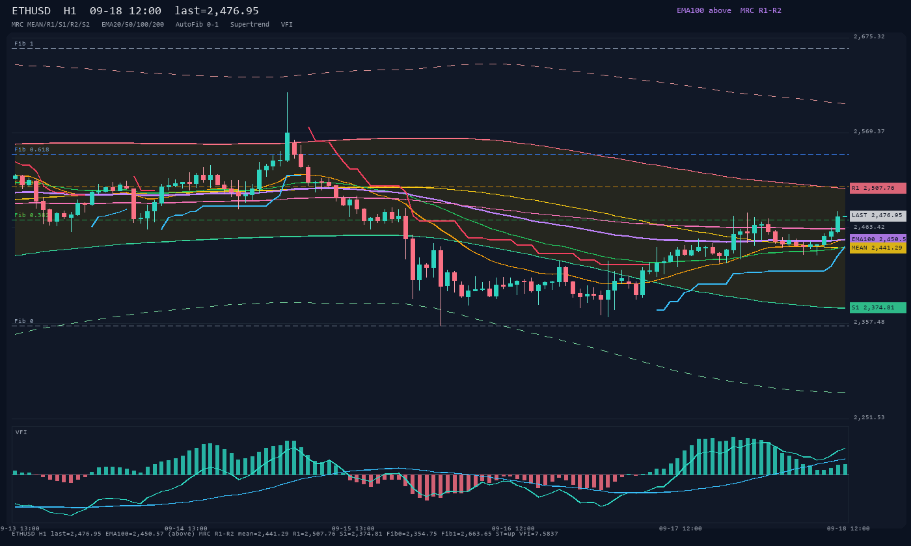Click the EMA20/50/100/200 legend entry
911x546 pixels.
pos(133,24)
